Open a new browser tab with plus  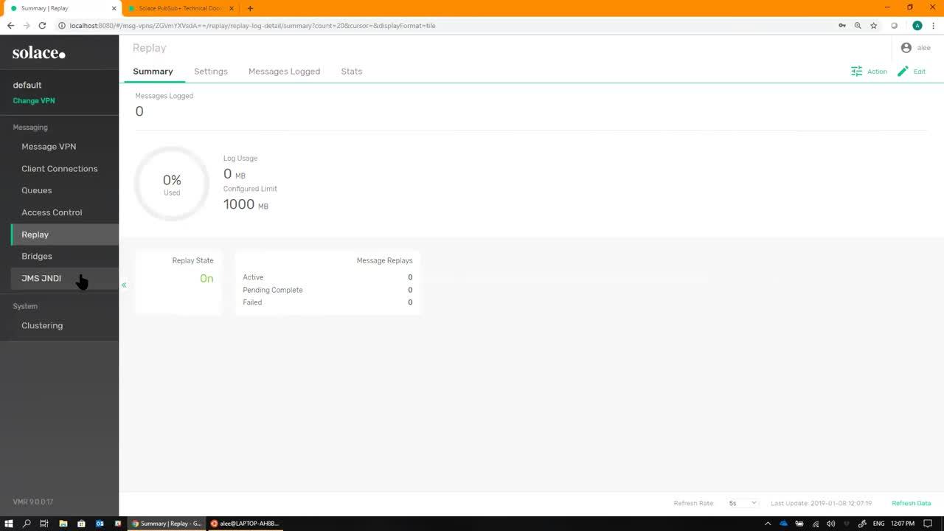250,8
